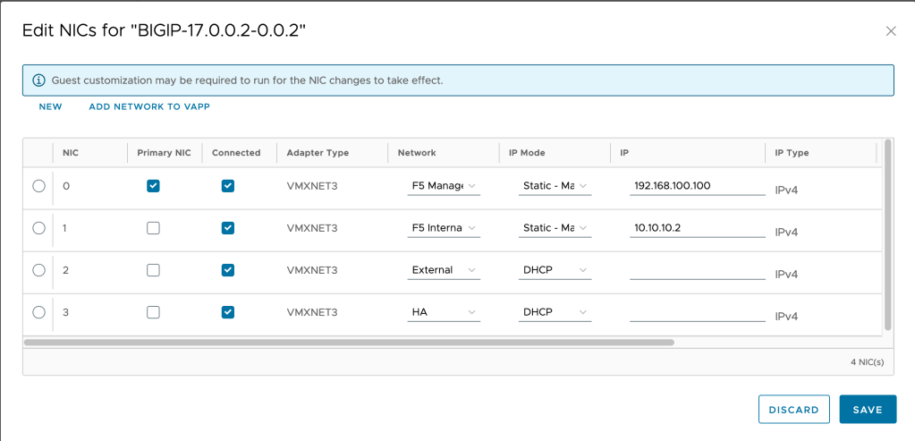Click the info icon in the banner

click(x=38, y=81)
